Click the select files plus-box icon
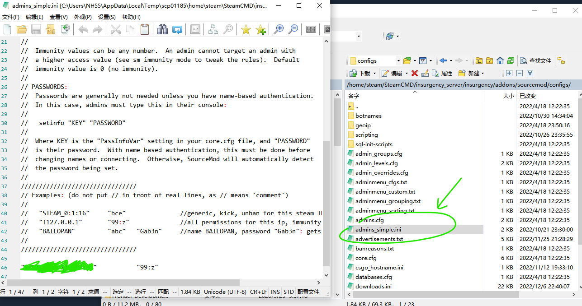Screen dimensions: 582x306 [509, 73]
